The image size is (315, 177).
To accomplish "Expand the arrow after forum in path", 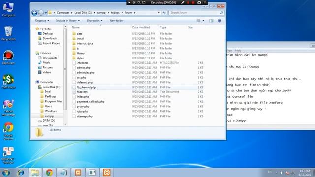I will click(x=135, y=13).
